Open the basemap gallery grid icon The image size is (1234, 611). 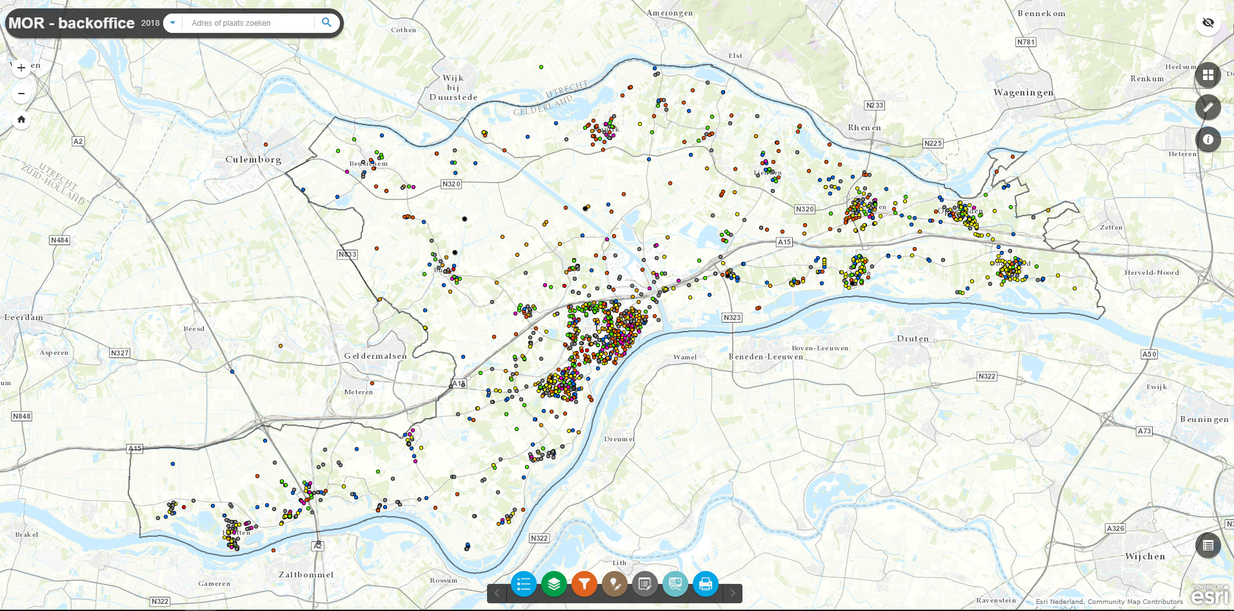(x=1208, y=75)
